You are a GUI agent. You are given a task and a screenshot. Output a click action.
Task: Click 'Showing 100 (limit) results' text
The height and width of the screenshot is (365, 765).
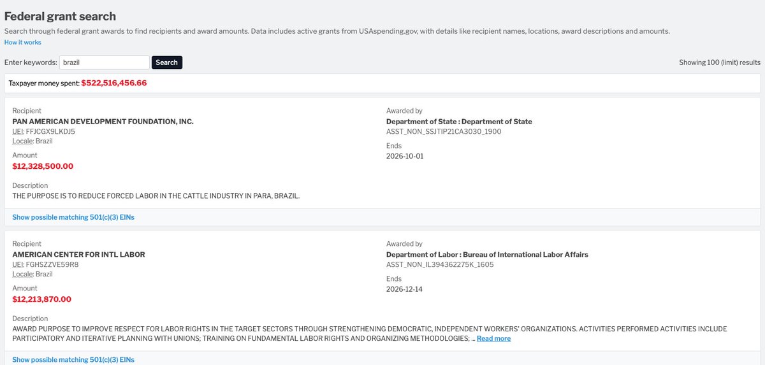coord(720,62)
